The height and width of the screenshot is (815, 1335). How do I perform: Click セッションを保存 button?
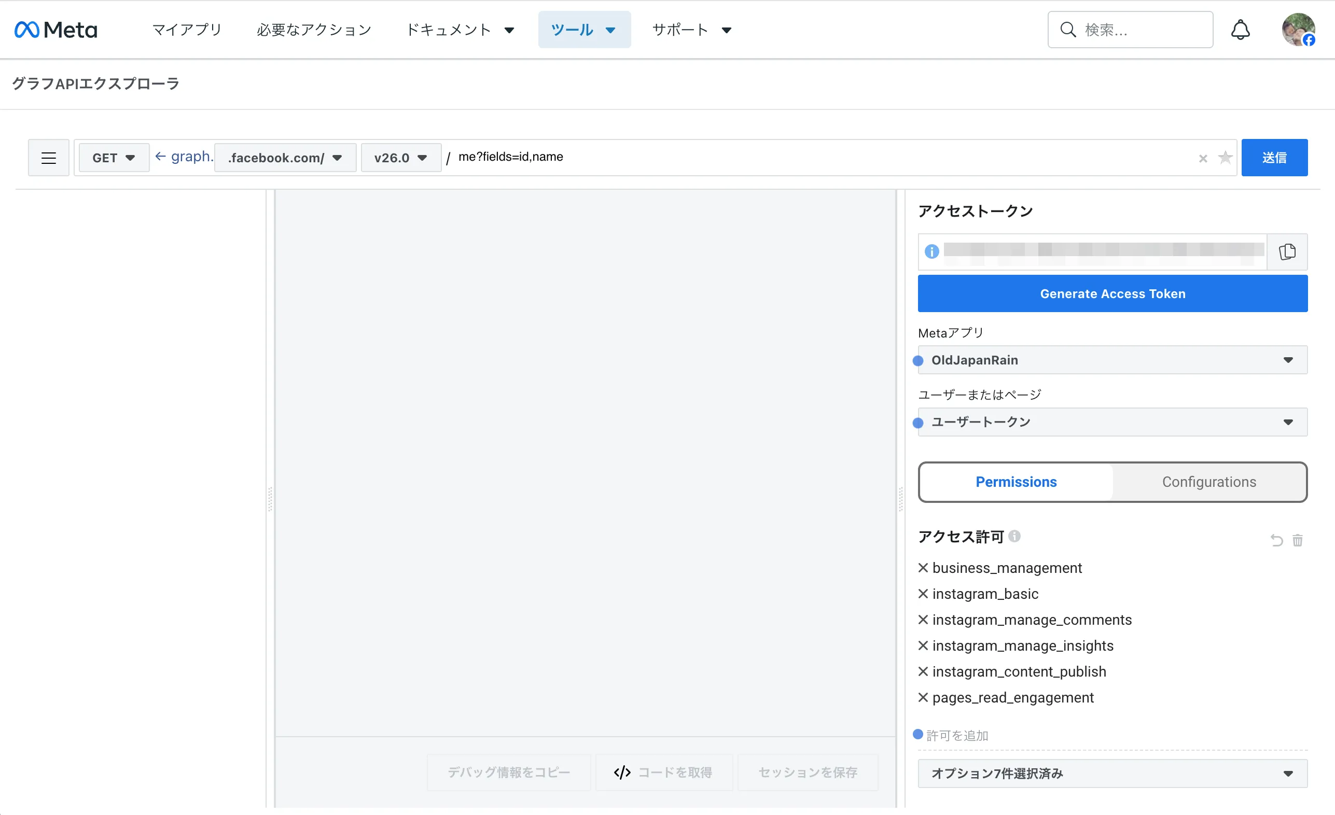tap(808, 772)
